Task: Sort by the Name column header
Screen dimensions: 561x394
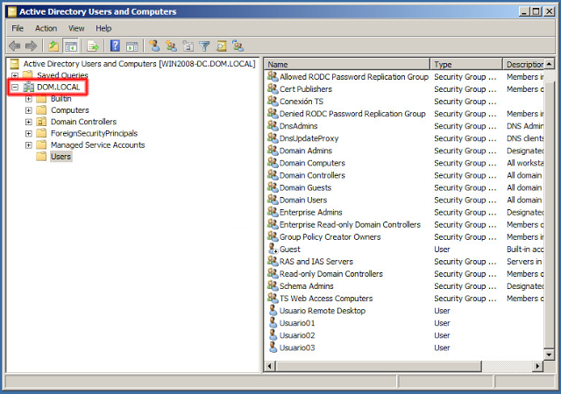Action: click(x=347, y=65)
